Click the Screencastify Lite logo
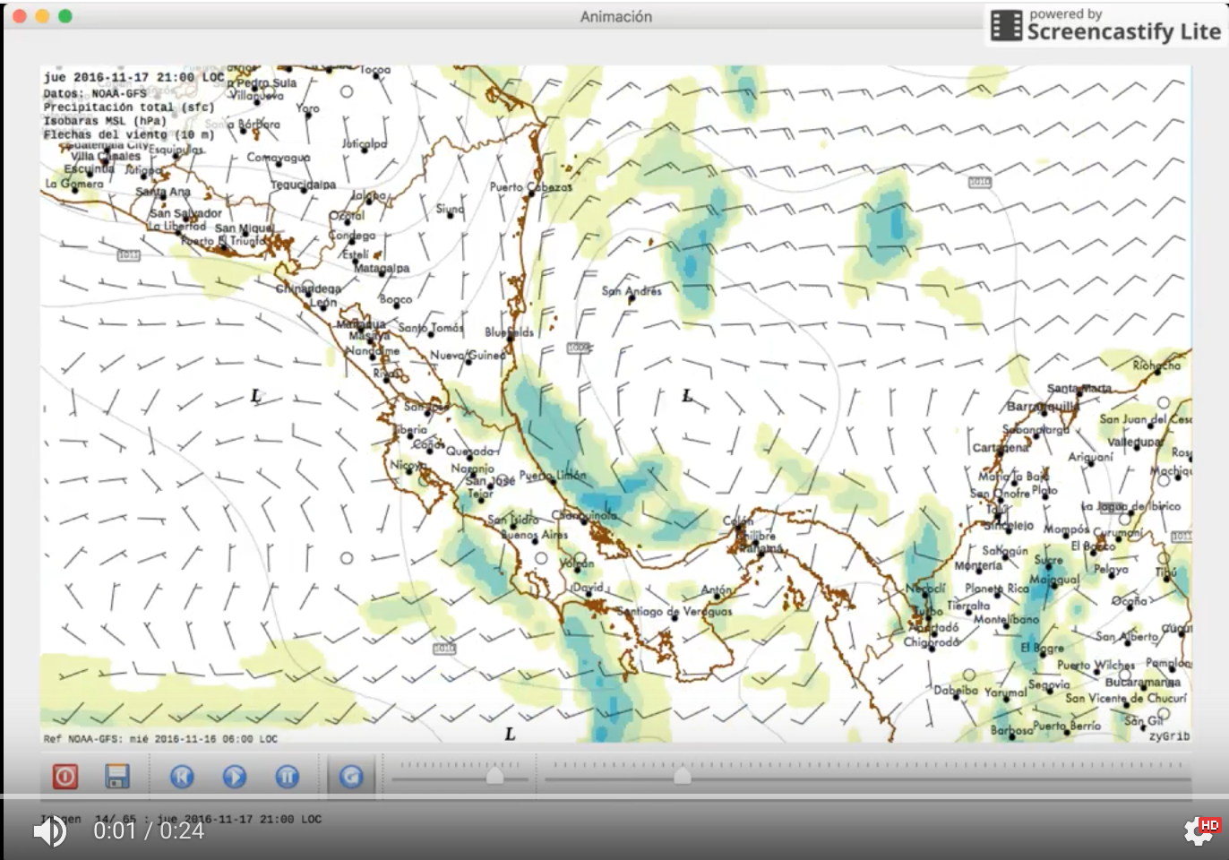 [x=1105, y=25]
